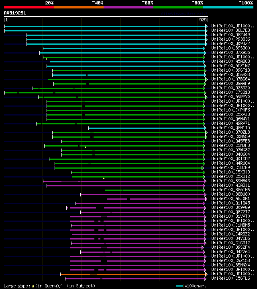Select the UniRef100_B9H843 label

coord(230,181)
